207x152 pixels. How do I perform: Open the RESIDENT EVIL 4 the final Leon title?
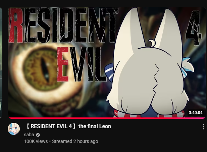[68, 126]
